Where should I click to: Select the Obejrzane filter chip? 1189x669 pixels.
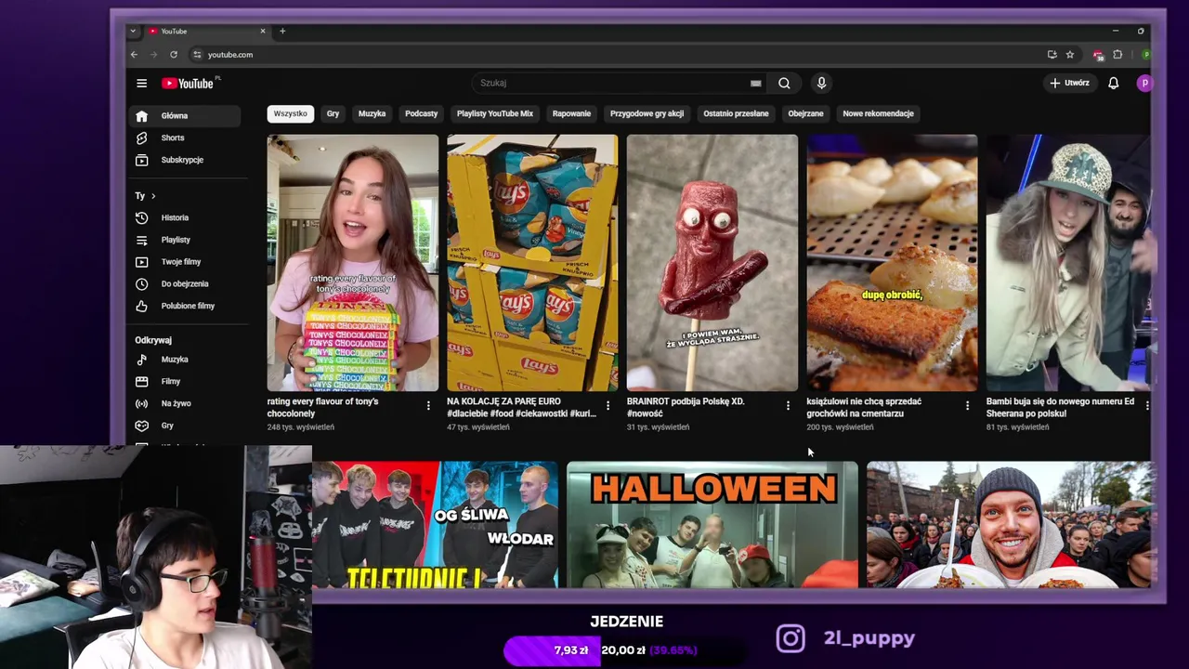(x=805, y=114)
